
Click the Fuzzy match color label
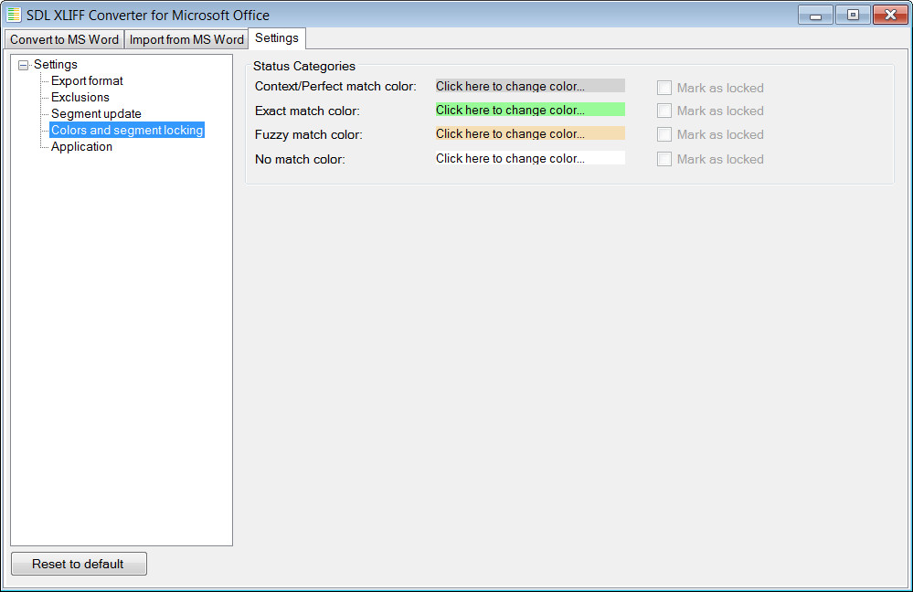(x=309, y=134)
